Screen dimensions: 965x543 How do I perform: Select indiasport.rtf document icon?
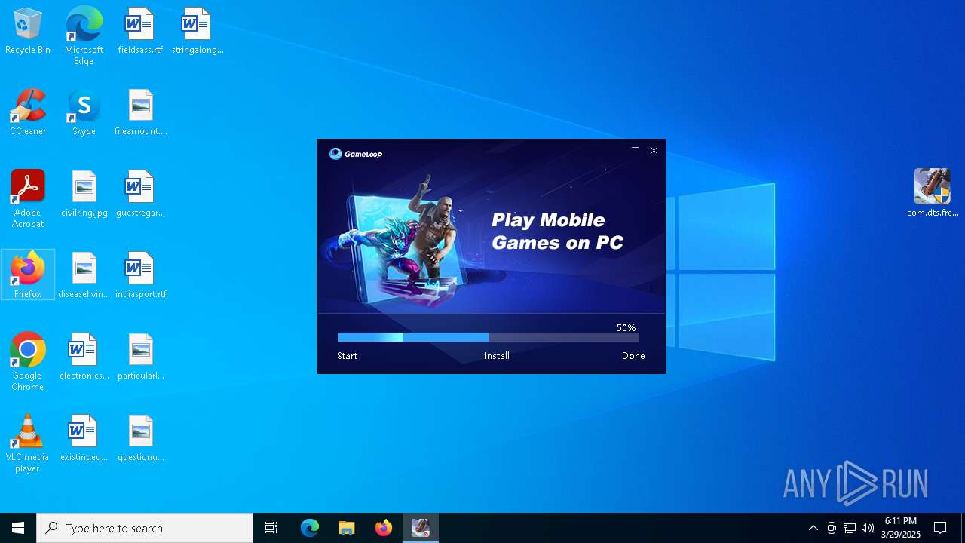[x=140, y=275]
